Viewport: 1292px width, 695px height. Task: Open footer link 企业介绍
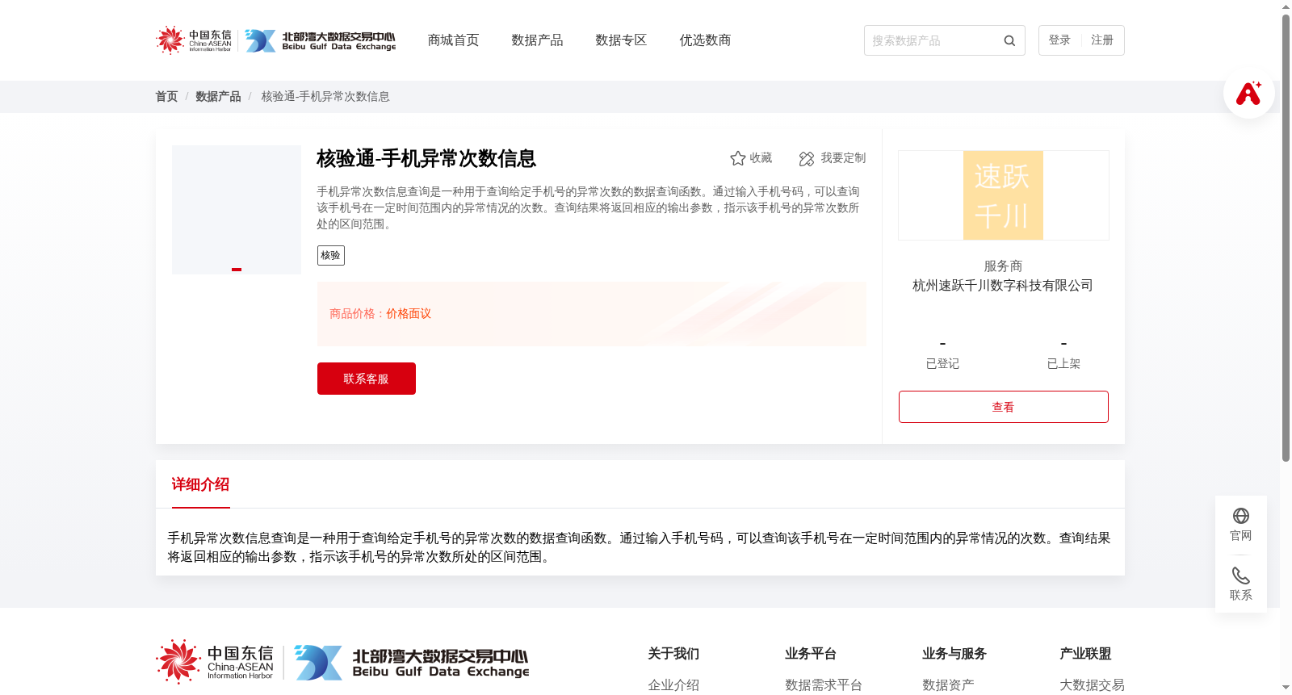[673, 685]
